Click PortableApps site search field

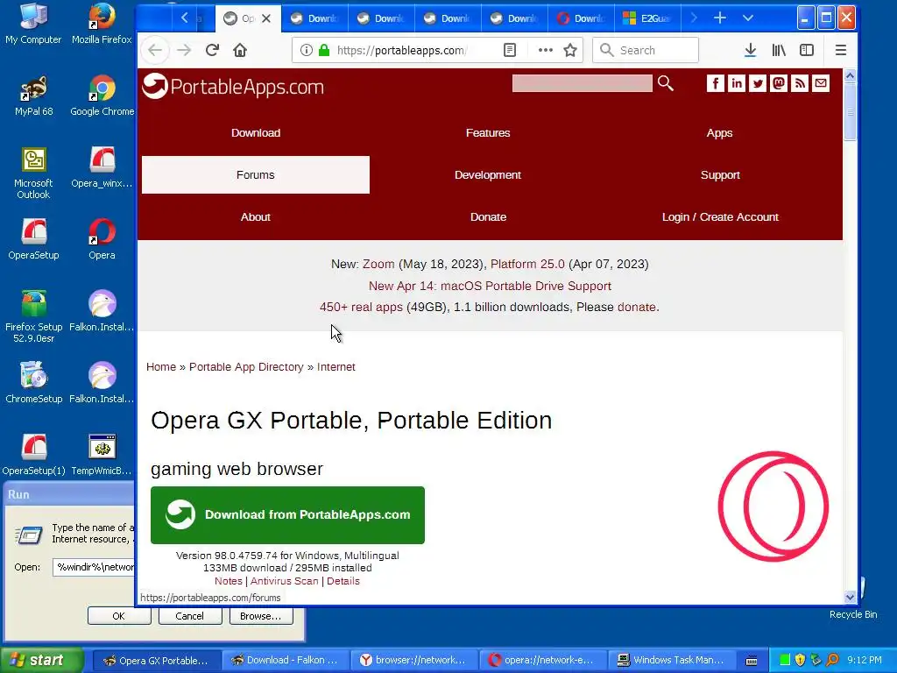582,83
